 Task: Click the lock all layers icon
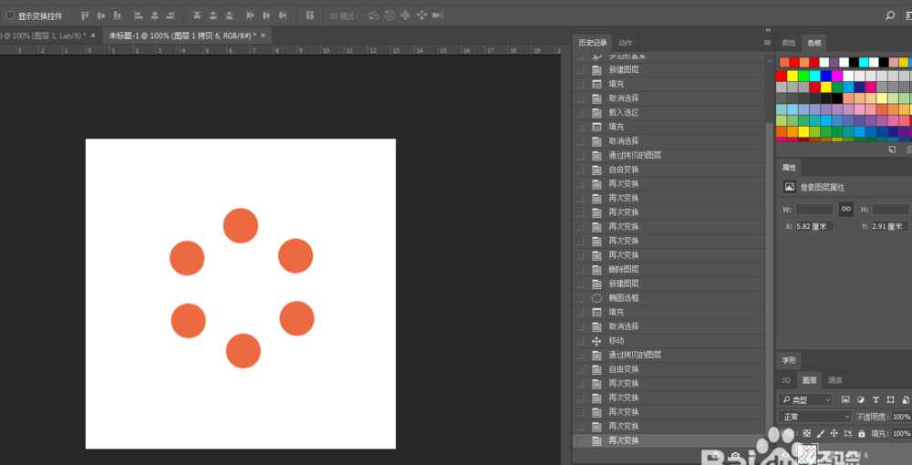(862, 433)
